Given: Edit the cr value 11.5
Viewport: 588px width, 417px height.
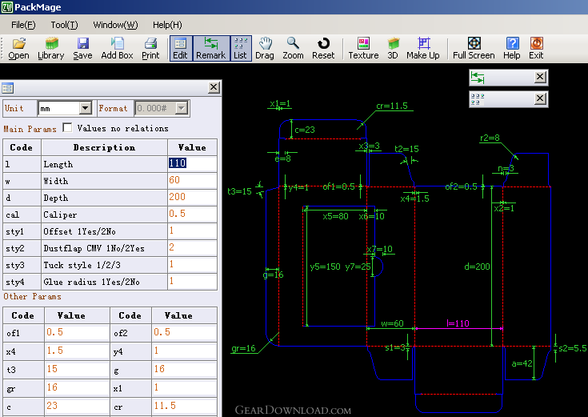Looking at the screenshot, I should coord(184,407).
